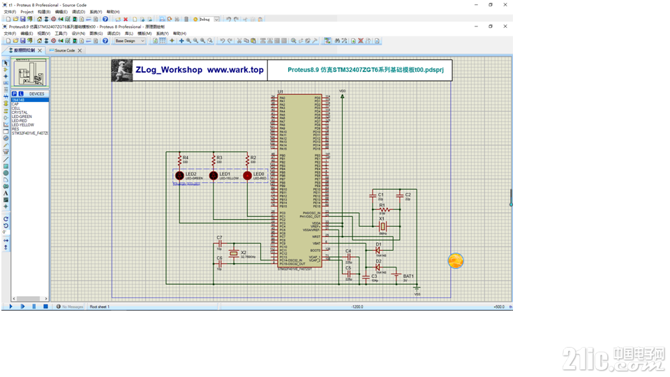Open 设计(N) menu

(x=78, y=34)
